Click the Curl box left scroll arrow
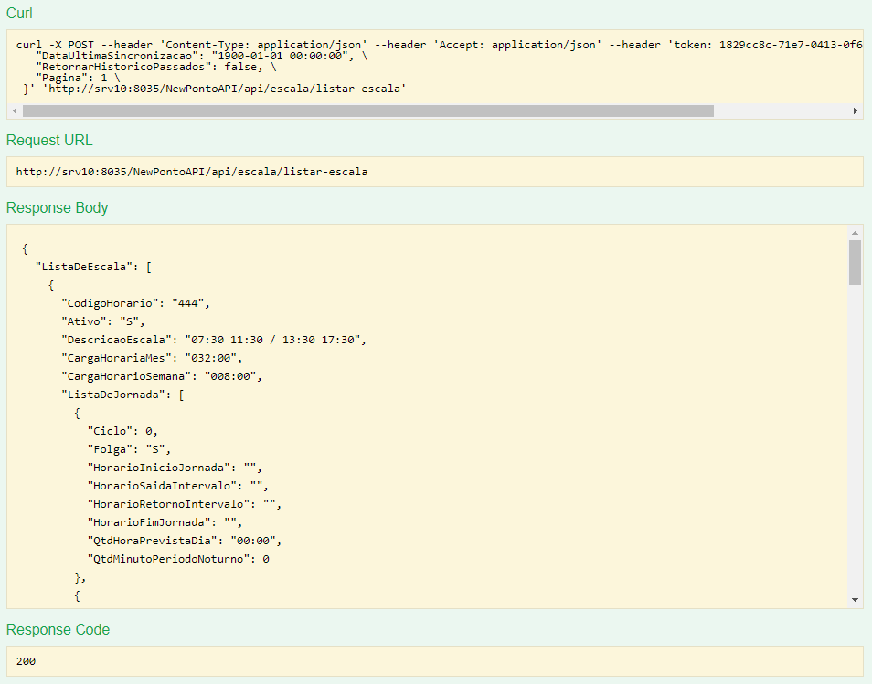This screenshot has width=872, height=684. pyautogui.click(x=13, y=110)
